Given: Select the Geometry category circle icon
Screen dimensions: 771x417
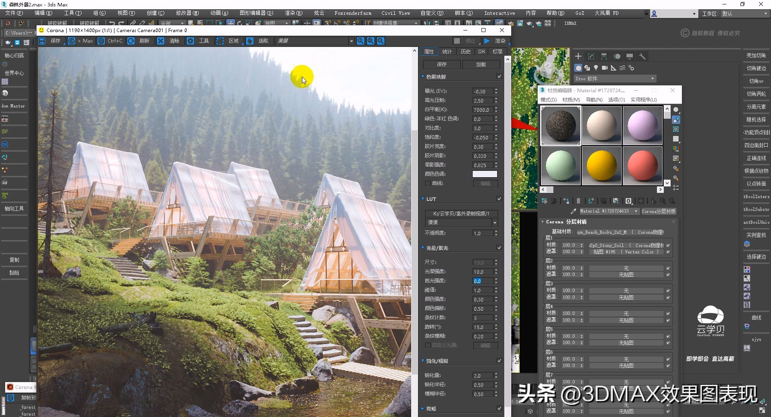Looking at the screenshot, I should pyautogui.click(x=578, y=68).
